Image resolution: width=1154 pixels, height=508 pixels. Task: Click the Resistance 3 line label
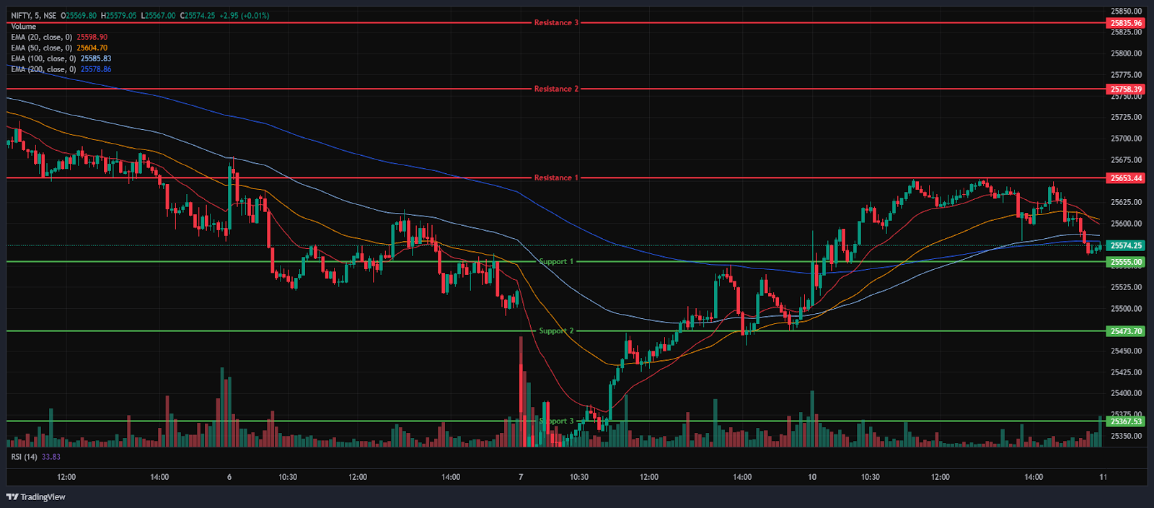tap(556, 23)
